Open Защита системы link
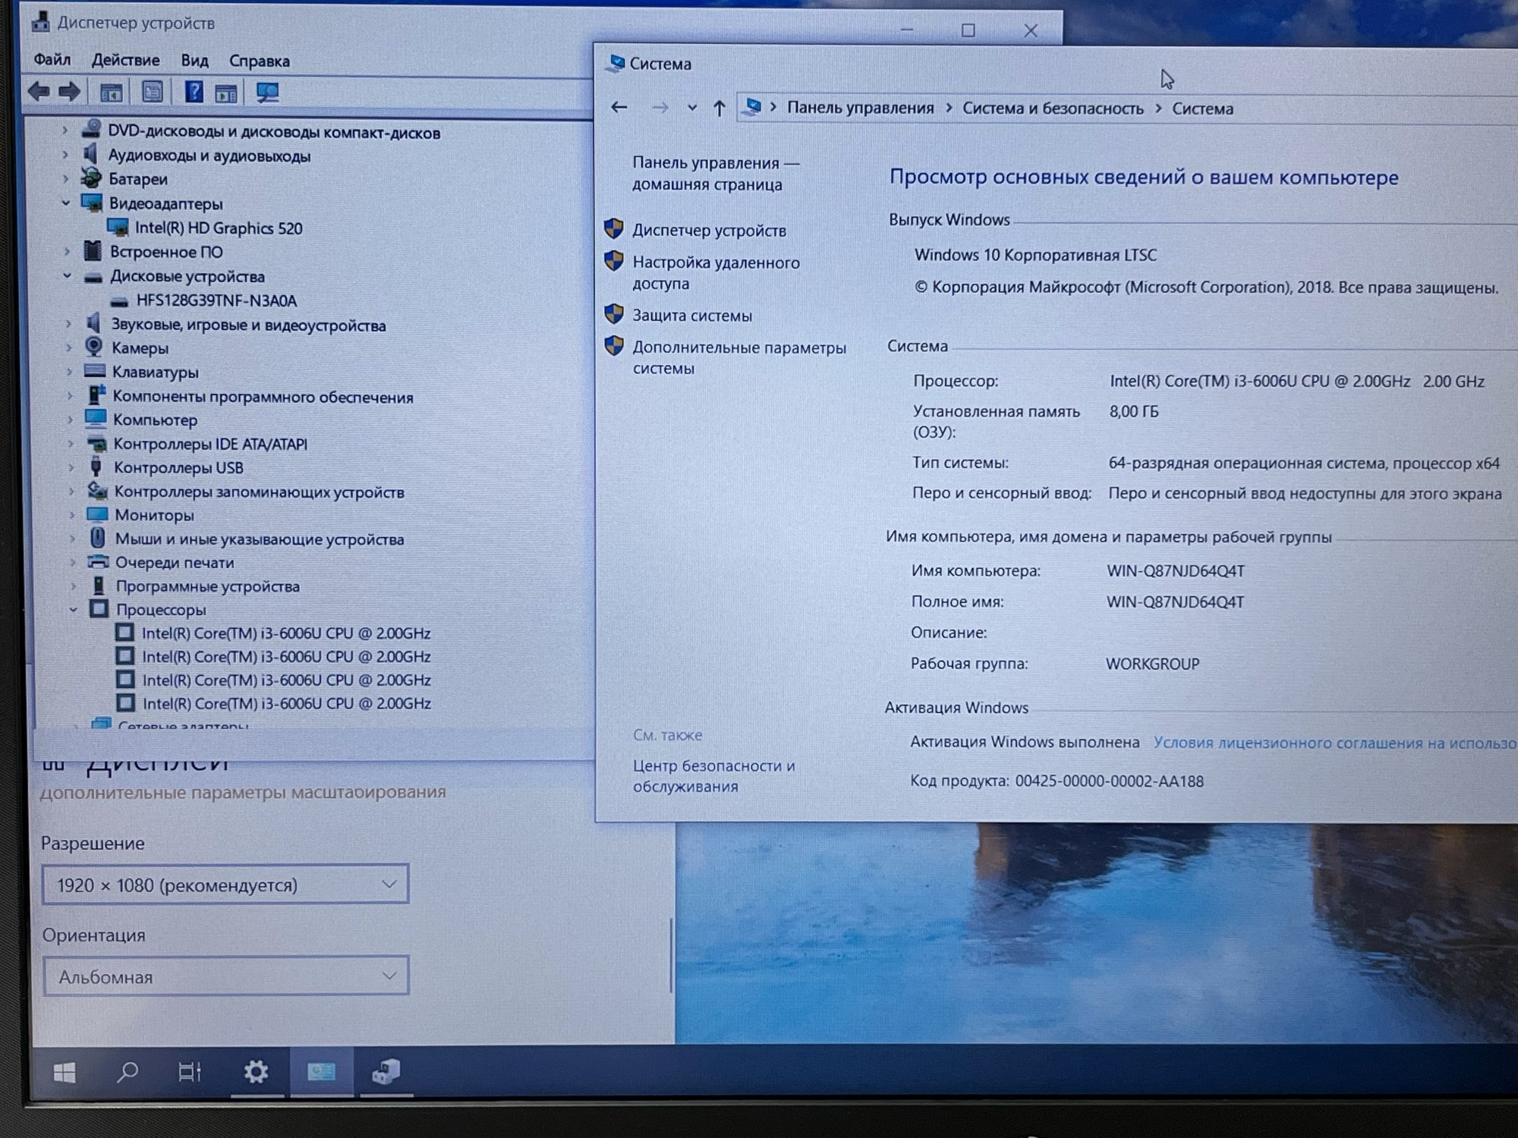Screen dimensions: 1518x1138 tap(692, 315)
